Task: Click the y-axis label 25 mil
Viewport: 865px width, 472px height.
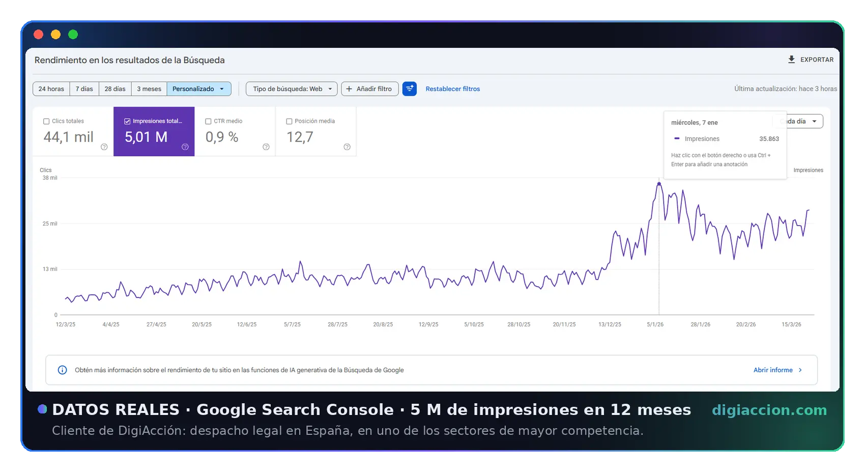Action: pos(50,224)
